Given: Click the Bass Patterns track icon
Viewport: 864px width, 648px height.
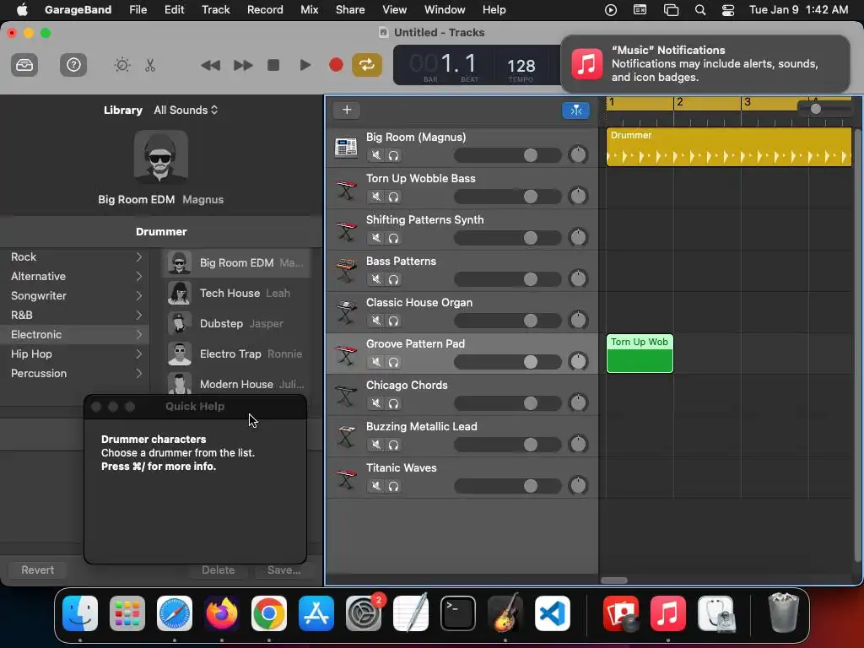Looking at the screenshot, I should [x=346, y=272].
